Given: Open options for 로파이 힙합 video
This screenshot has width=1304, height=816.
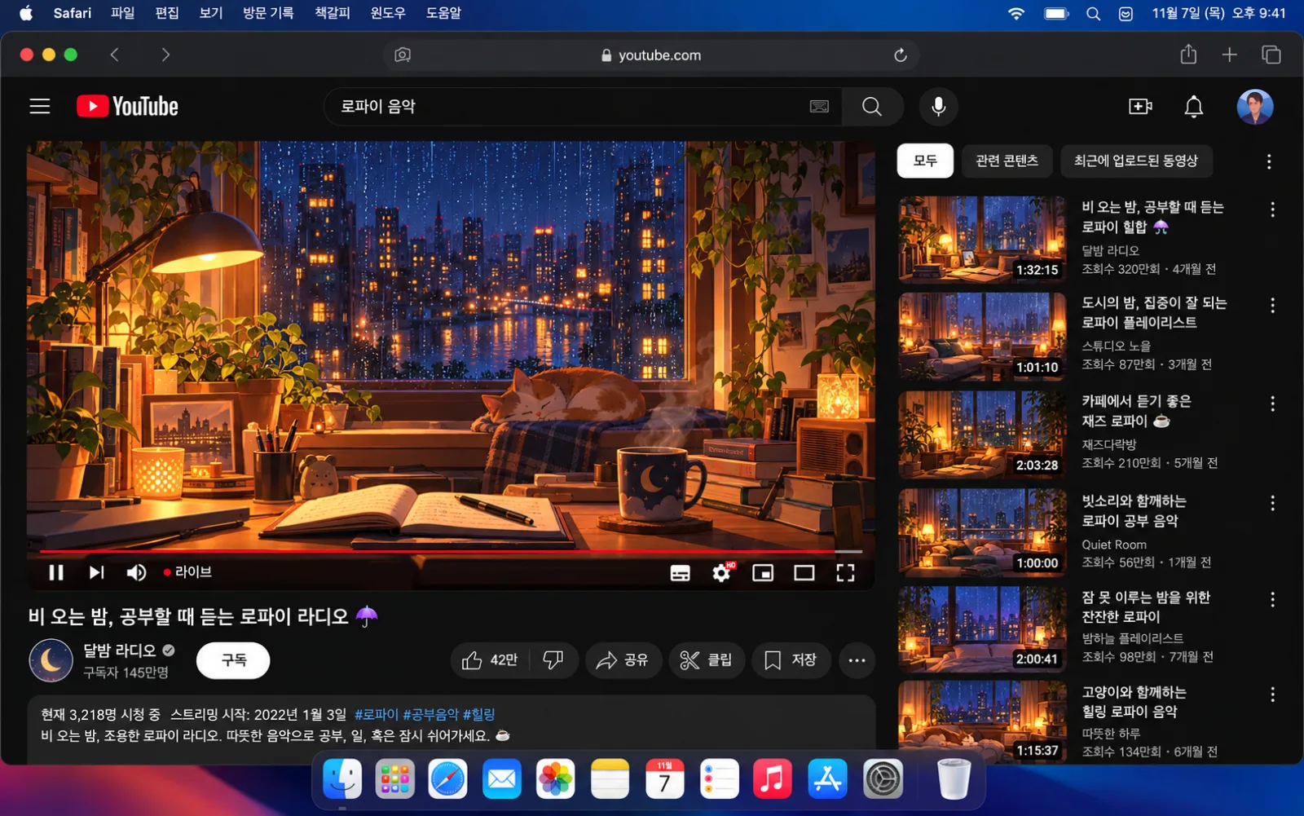Looking at the screenshot, I should point(1272,210).
